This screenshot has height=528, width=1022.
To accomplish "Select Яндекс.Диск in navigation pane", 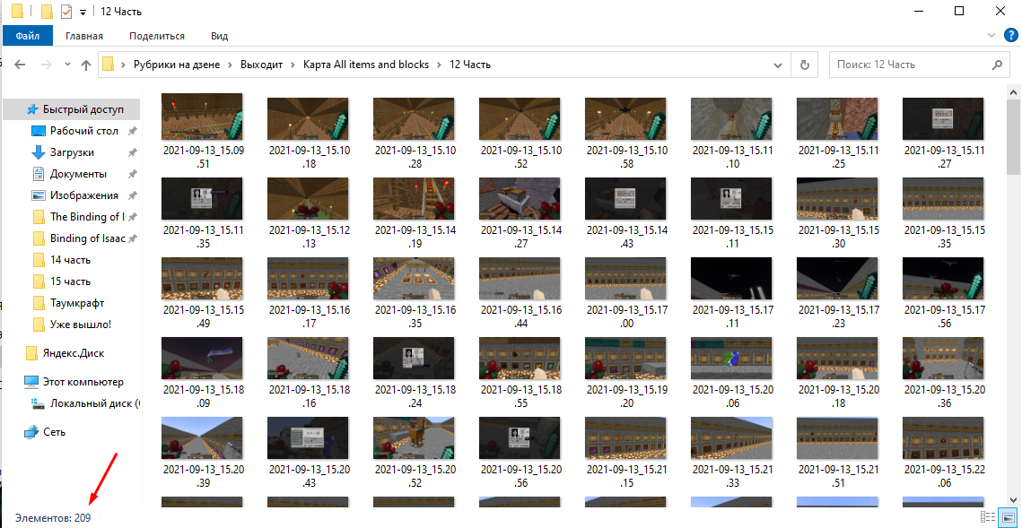I will (73, 353).
